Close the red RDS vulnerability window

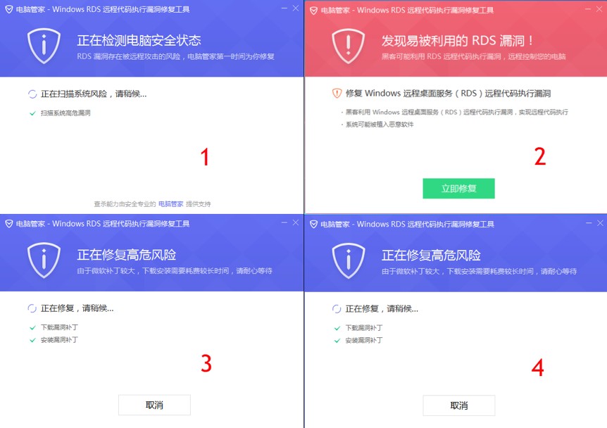599,8
